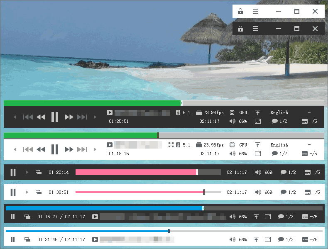Screen dimensions: 328x249
Task: Click the thin blue seek slider handle
Action: 169,231
